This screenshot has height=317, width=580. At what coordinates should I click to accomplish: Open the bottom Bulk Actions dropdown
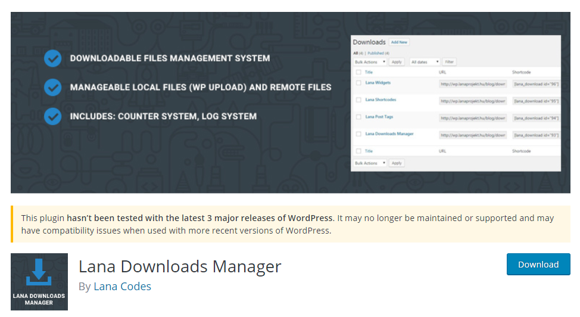click(x=370, y=163)
